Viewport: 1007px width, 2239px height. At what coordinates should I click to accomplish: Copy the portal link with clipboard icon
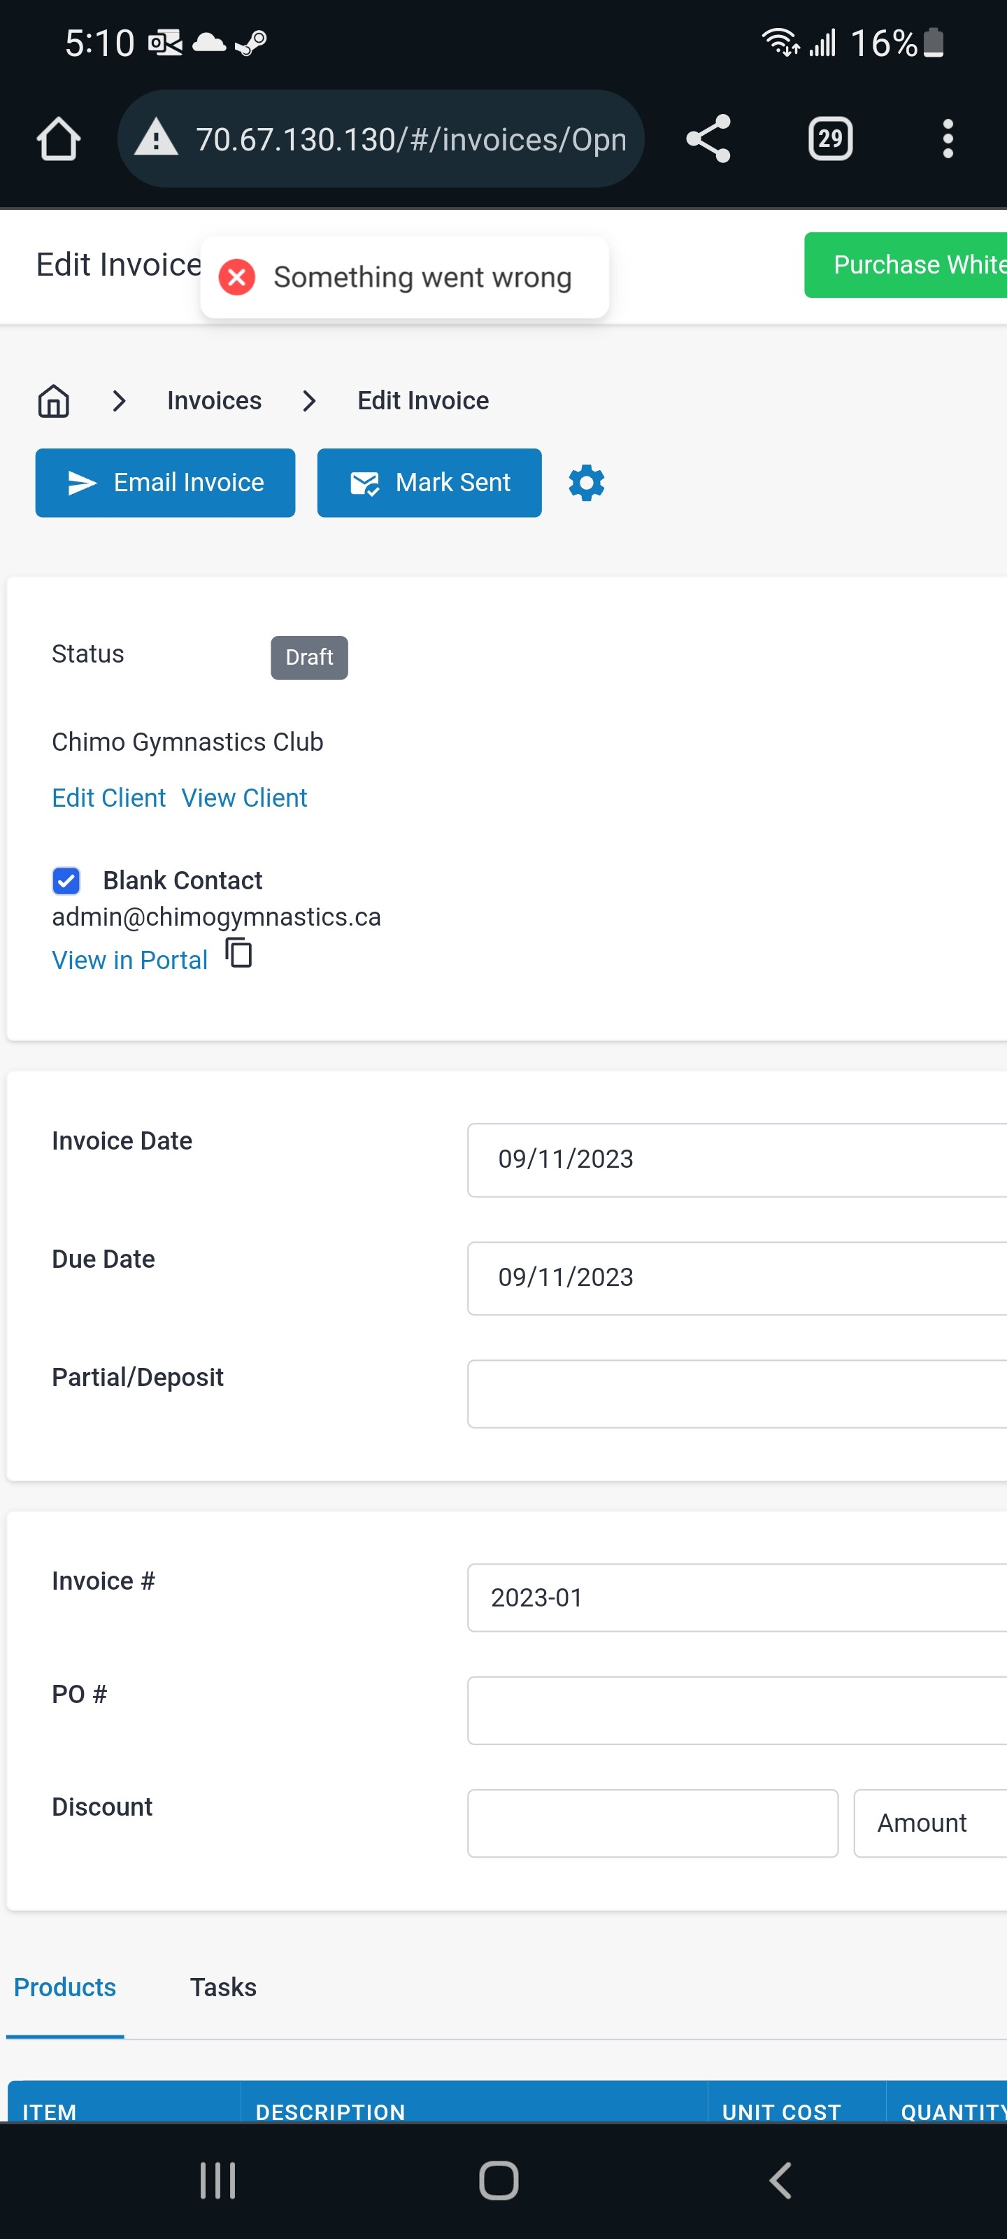click(x=239, y=952)
